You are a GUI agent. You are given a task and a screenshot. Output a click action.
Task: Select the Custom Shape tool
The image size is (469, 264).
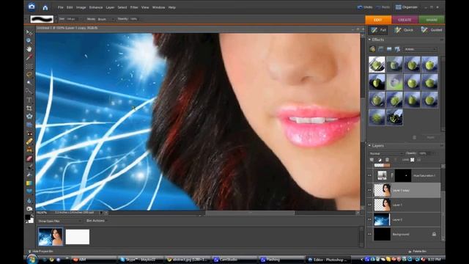(x=29, y=191)
